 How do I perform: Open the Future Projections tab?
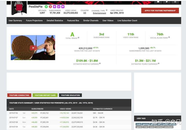[34, 20]
